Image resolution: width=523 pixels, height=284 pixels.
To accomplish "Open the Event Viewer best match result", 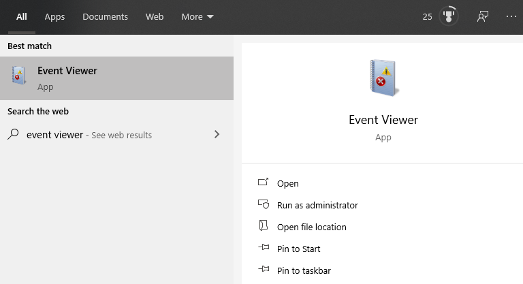I will coord(116,78).
